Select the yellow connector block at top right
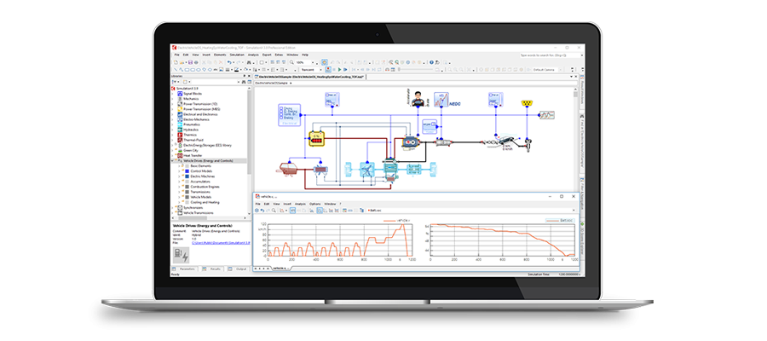767x341 pixels. coord(528,103)
